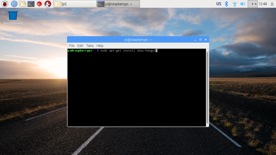Viewport: 276px width, 155px height.
Task: Open the Bluetooth menu
Action: (x=227, y=4)
